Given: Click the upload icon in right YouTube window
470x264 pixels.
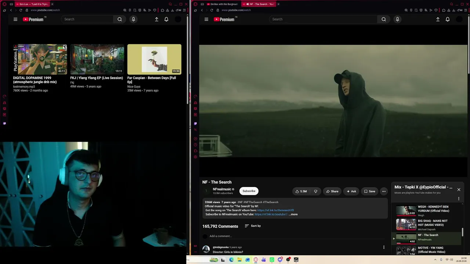Looking at the screenshot, I should pos(438,19).
